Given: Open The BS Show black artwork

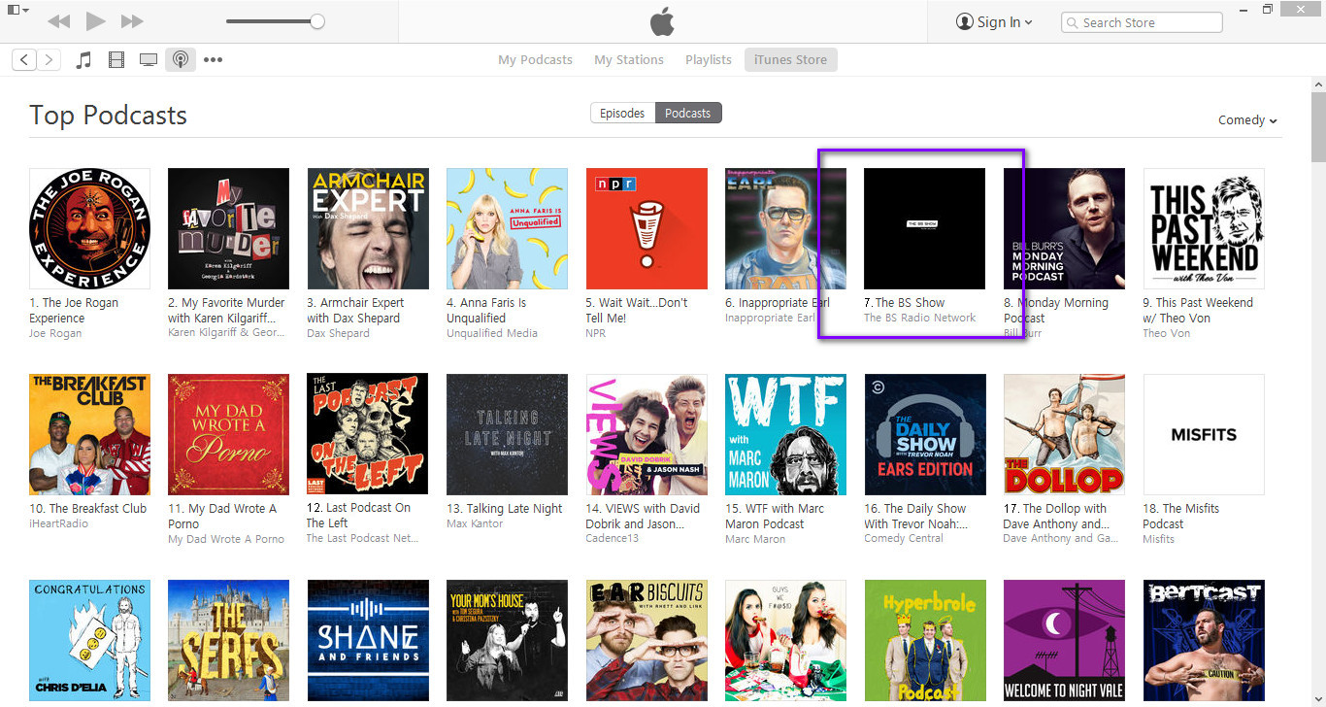Looking at the screenshot, I should pyautogui.click(x=925, y=228).
